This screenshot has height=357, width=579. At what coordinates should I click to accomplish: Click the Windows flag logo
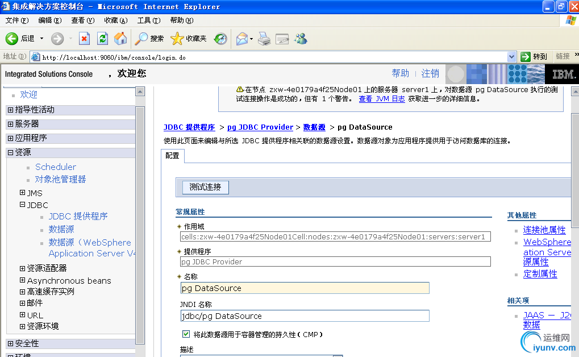(x=571, y=20)
